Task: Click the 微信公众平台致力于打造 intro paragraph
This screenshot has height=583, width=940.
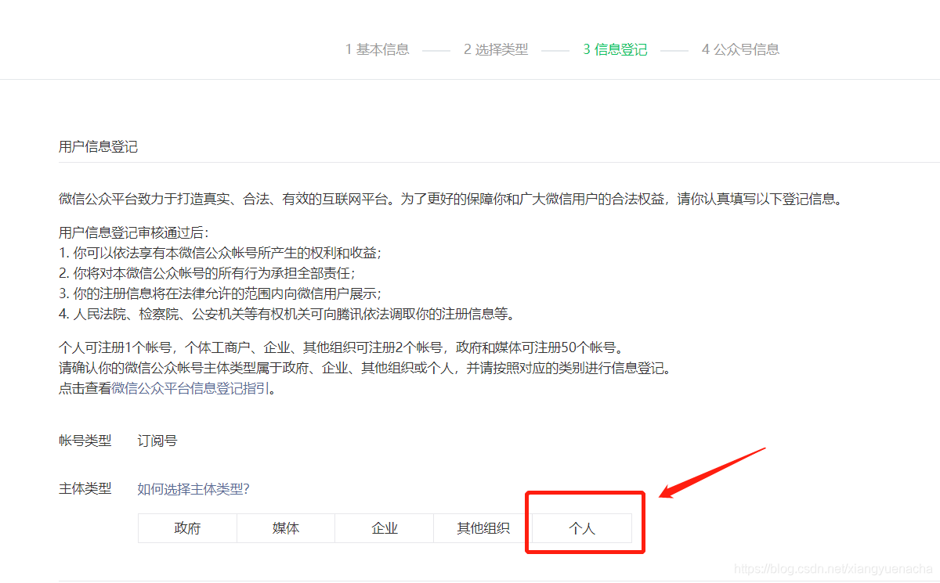Action: (x=453, y=199)
